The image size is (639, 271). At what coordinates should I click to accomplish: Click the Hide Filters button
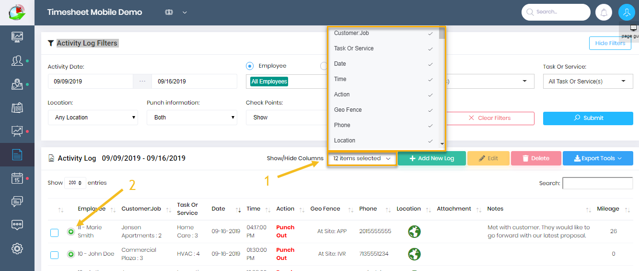tap(610, 43)
